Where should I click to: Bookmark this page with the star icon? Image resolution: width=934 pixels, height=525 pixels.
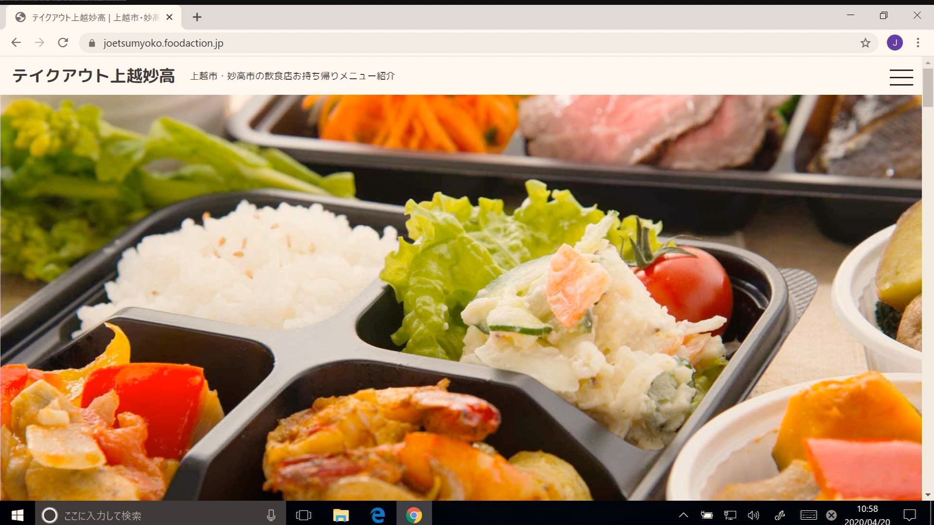pyautogui.click(x=865, y=43)
